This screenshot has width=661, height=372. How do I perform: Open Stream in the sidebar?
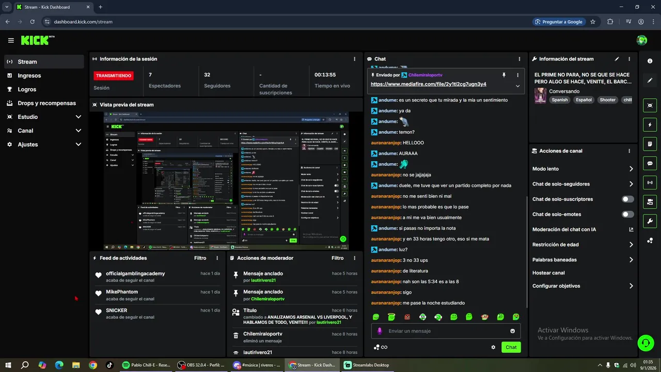pos(44,61)
